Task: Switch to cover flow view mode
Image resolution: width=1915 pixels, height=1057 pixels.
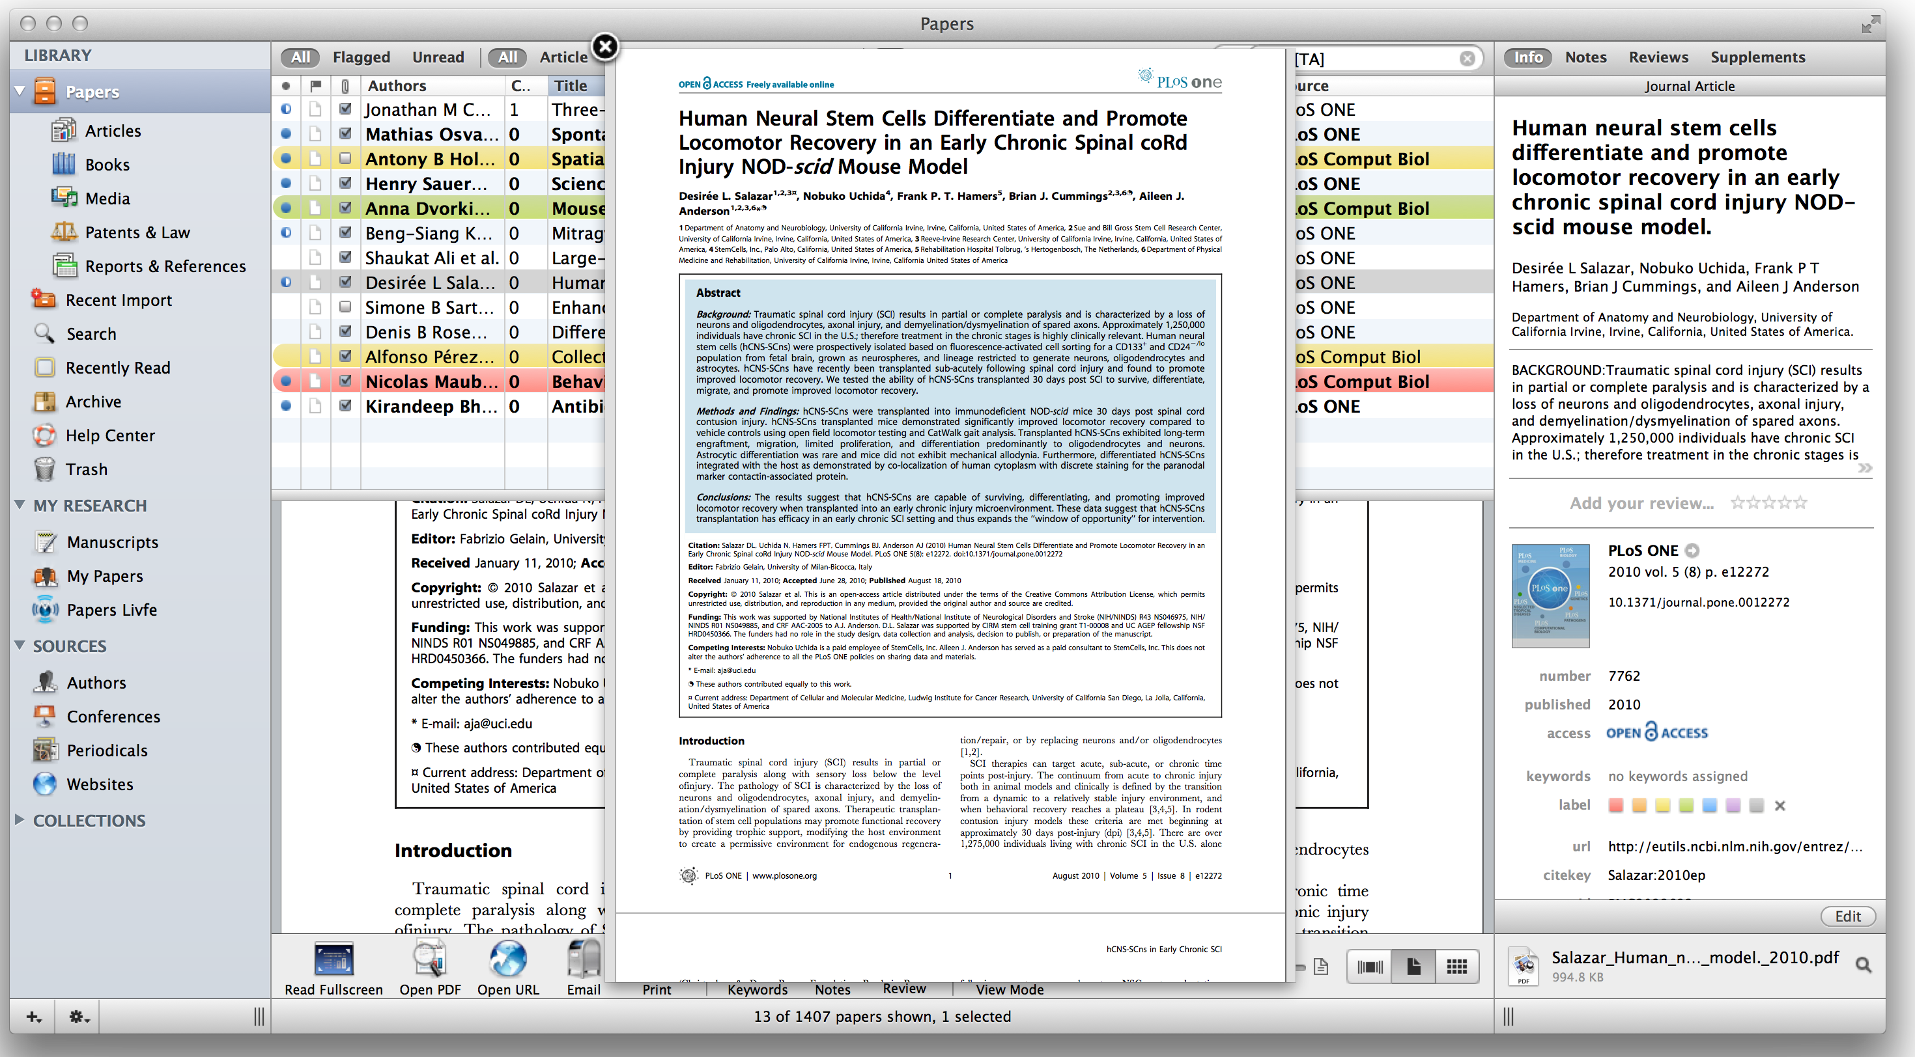Action: click(1369, 967)
